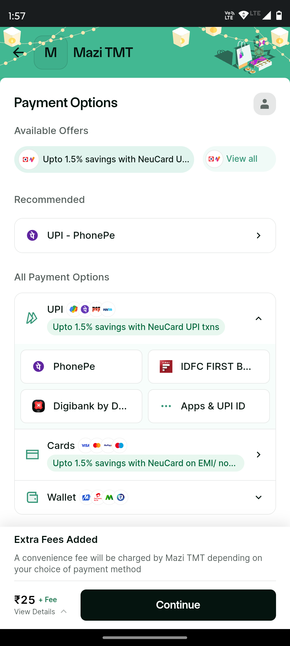Tap the Cards section icon
This screenshot has width=290, height=646.
[32, 455]
